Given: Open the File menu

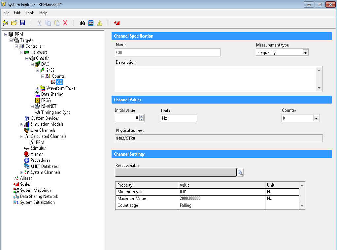Looking at the screenshot, I should tap(6, 13).
